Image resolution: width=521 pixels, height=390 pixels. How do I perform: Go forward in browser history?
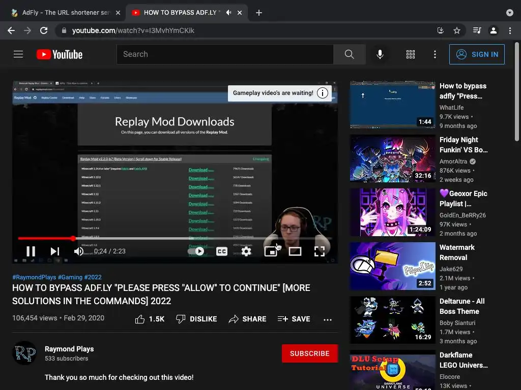click(x=27, y=30)
